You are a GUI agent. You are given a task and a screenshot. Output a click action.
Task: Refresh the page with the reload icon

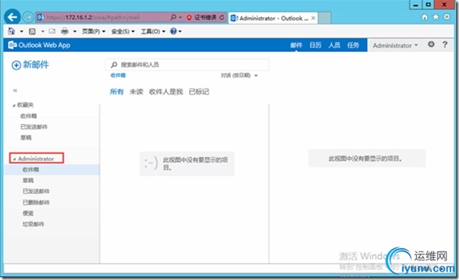coord(222,18)
